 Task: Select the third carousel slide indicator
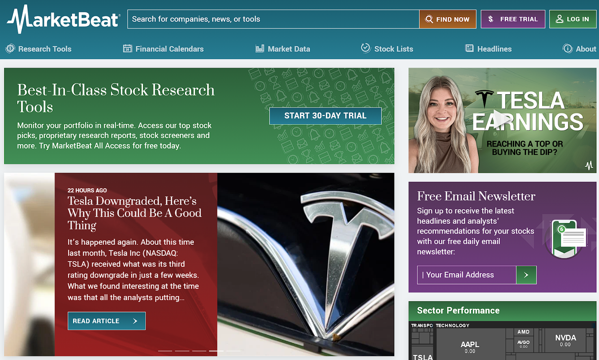(199, 351)
